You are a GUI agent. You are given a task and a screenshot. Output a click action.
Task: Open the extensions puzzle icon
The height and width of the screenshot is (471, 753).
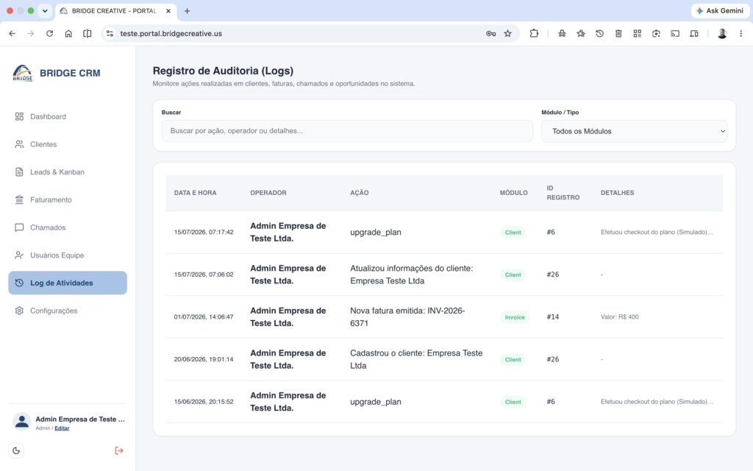click(x=534, y=34)
